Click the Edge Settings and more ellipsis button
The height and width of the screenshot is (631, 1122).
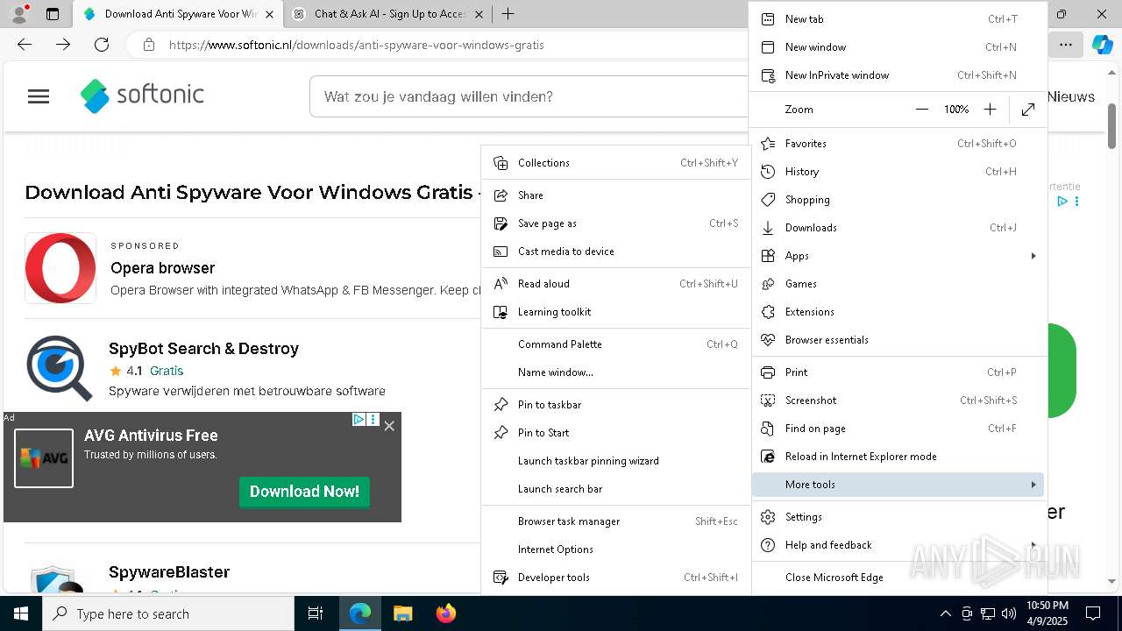[1065, 45]
